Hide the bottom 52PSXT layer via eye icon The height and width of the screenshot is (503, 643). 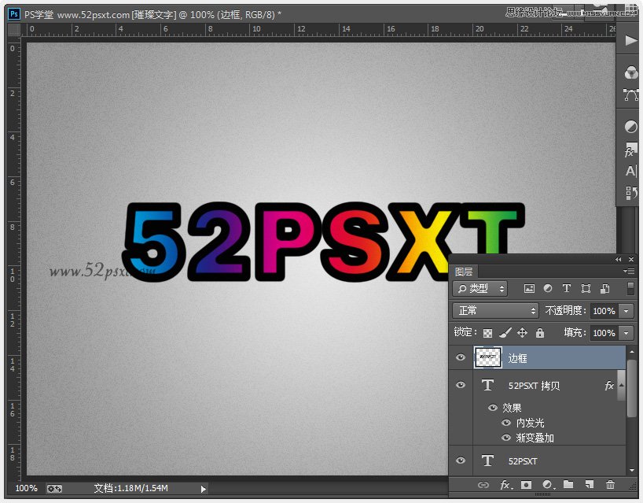pos(461,460)
